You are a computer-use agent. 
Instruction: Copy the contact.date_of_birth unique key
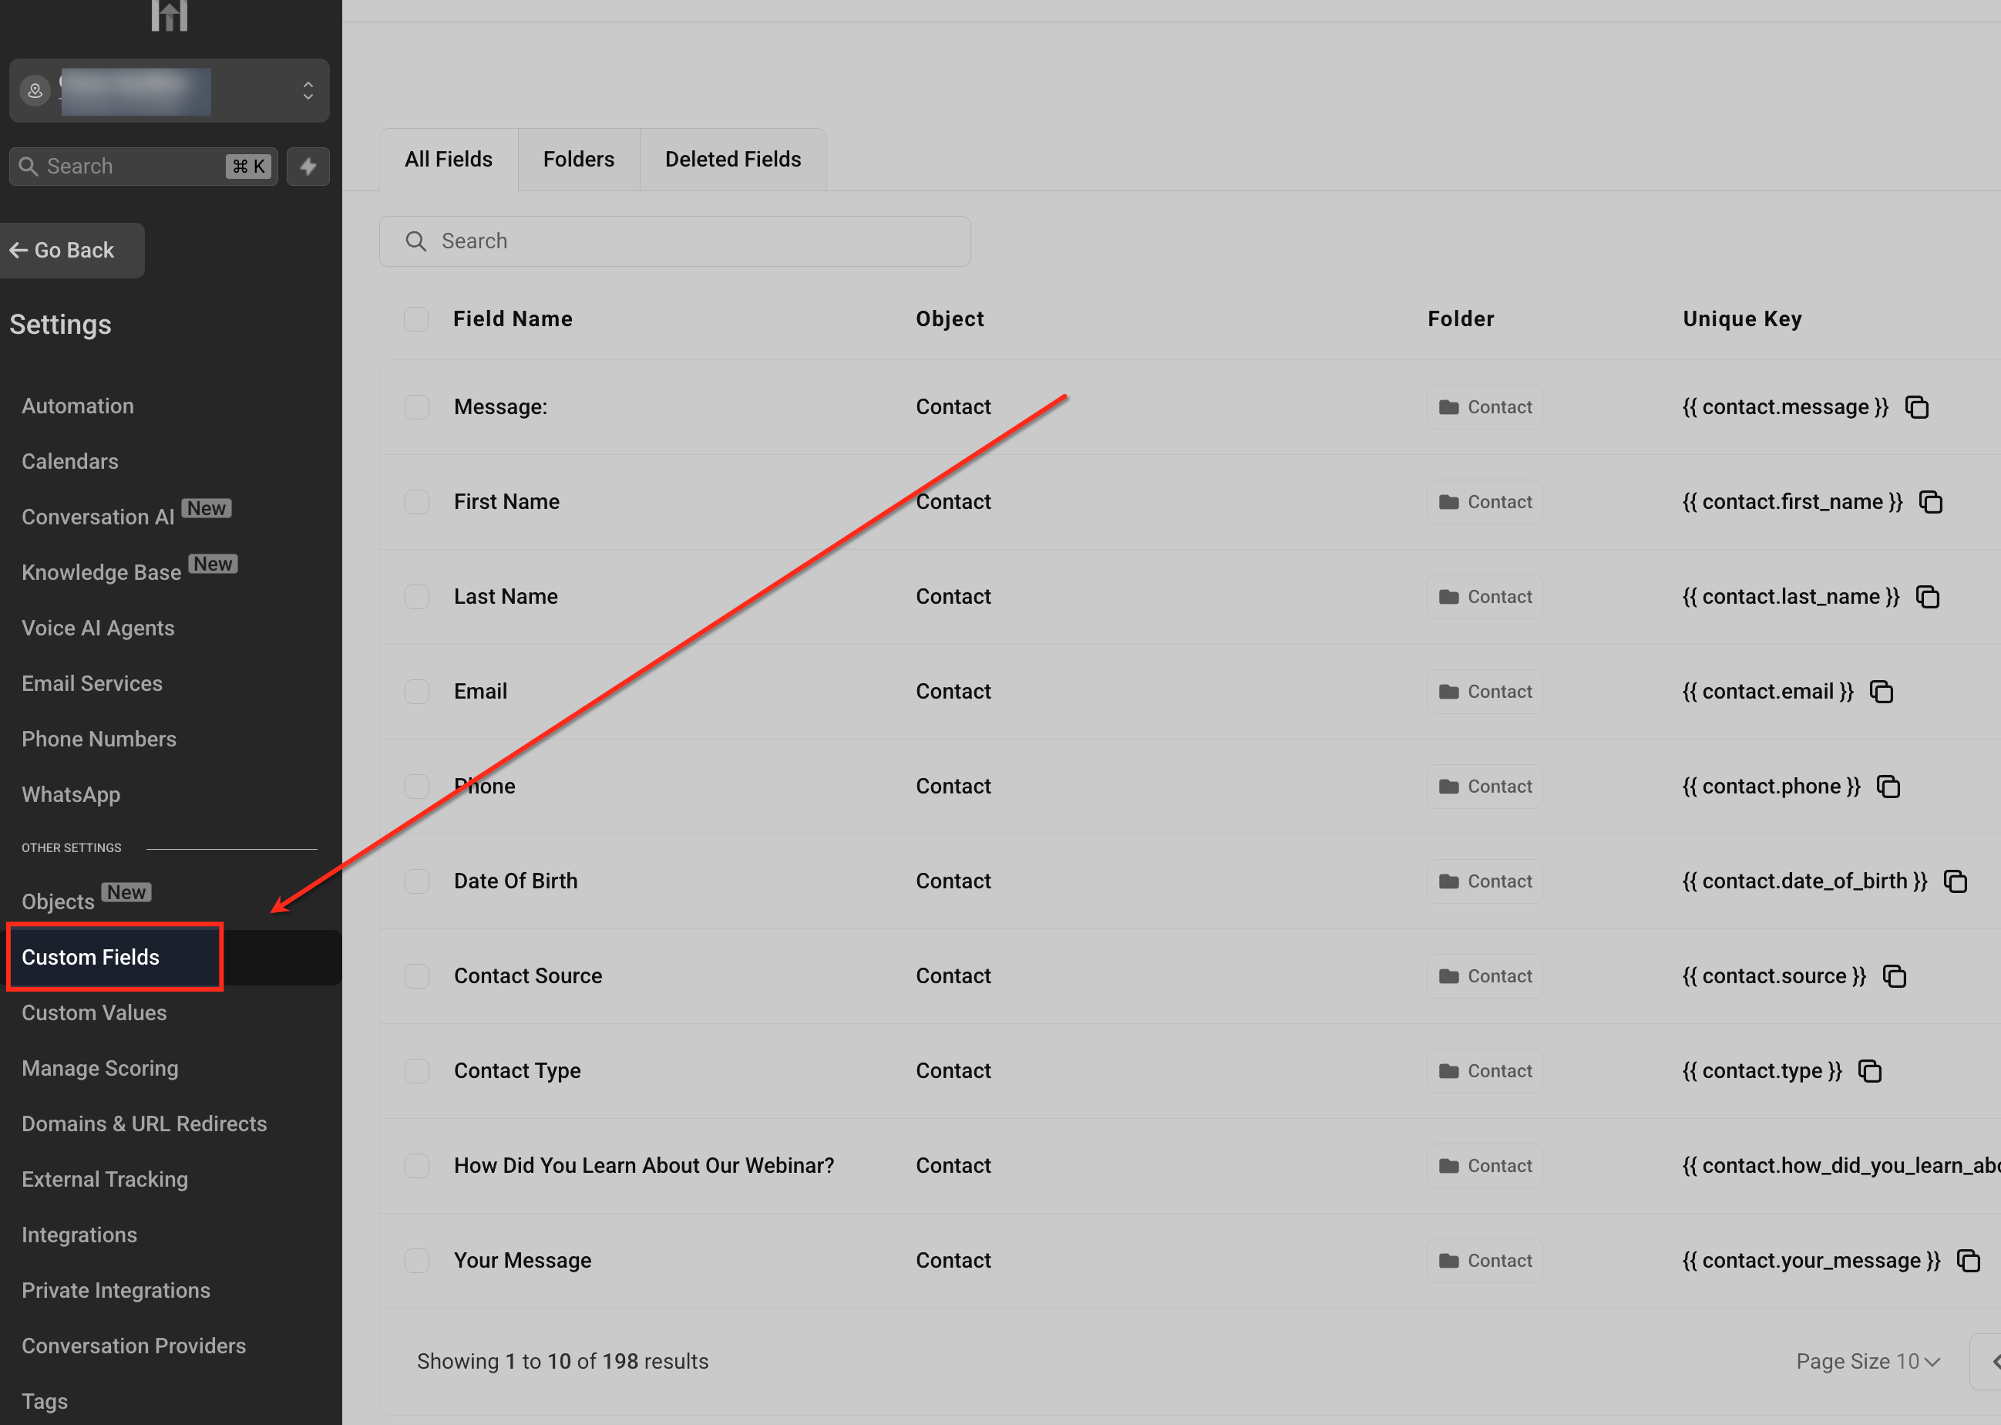pos(1956,881)
